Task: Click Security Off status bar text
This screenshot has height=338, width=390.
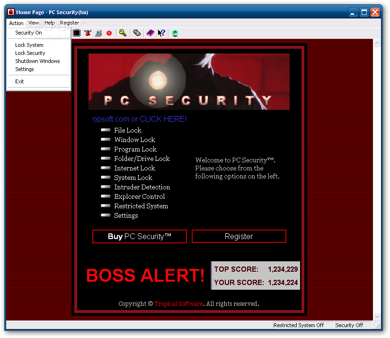Action: tap(349, 325)
